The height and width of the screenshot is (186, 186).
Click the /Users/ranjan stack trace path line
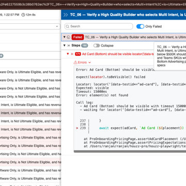point(135,146)
